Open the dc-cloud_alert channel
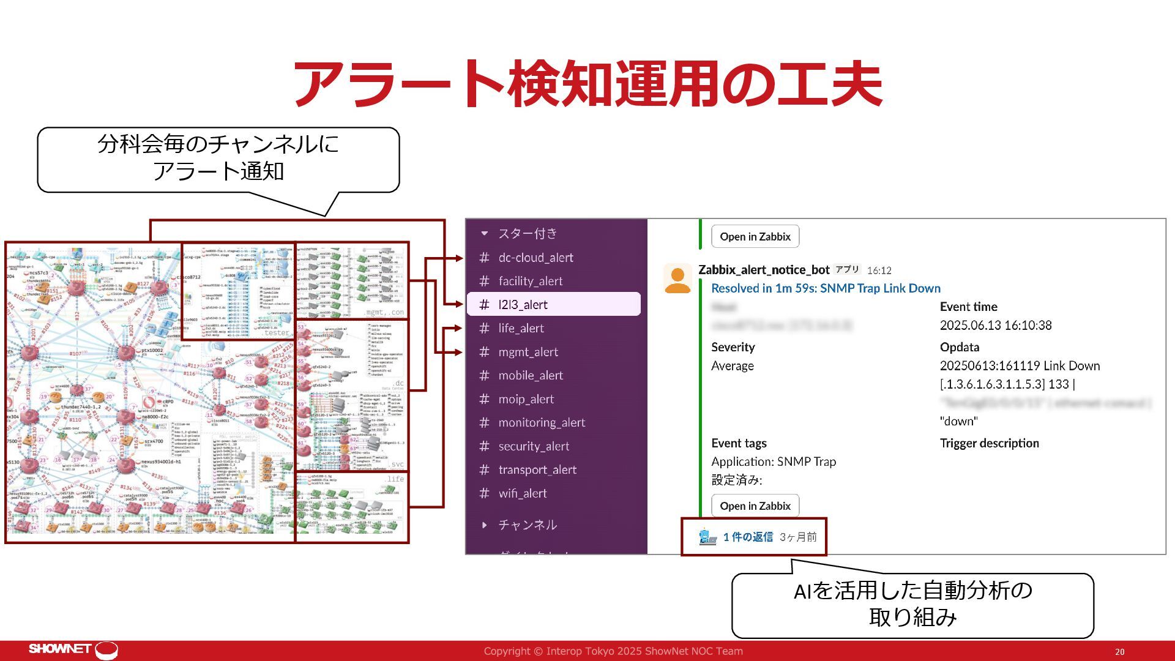1175x661 pixels. click(535, 258)
